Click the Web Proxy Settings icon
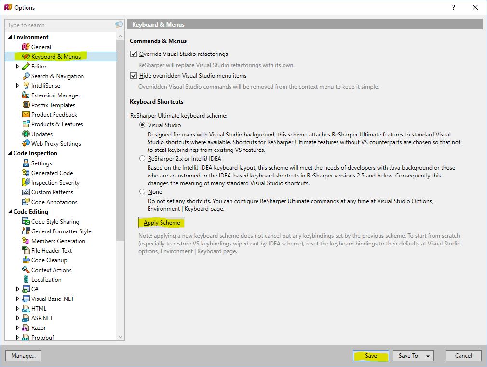The image size is (487, 367). (26, 143)
